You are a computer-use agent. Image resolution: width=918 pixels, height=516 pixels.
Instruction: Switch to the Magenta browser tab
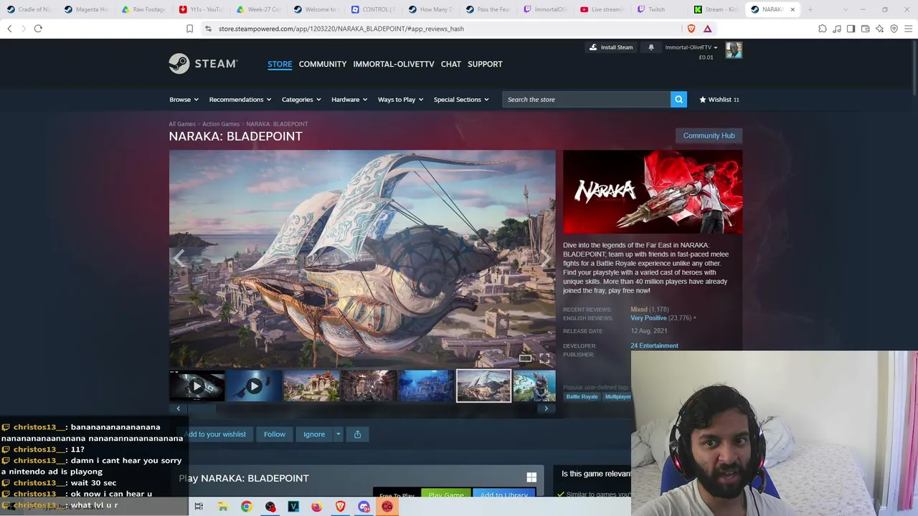tap(86, 9)
